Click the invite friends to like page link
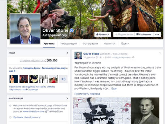Viewport: 165px width, 124px height. (32, 88)
